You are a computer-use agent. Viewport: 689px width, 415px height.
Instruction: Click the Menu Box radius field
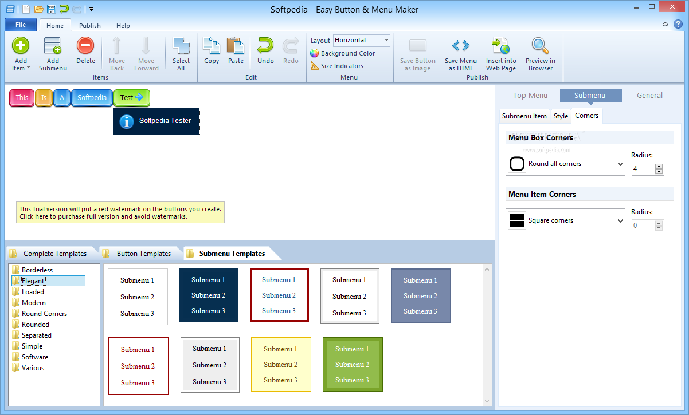point(643,169)
